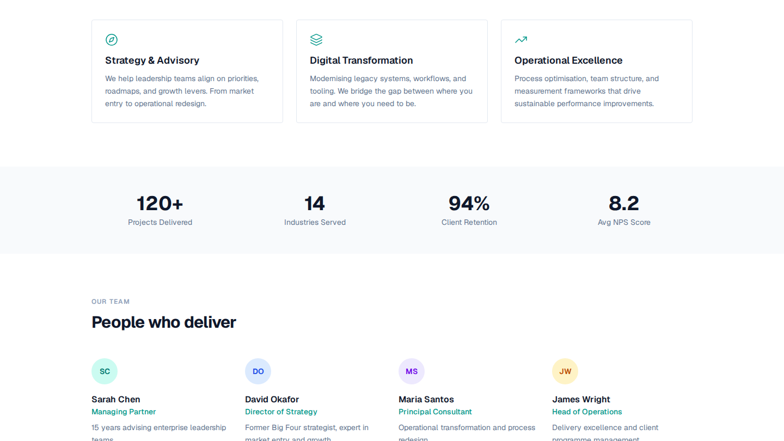Click the People who deliver heading

pos(164,322)
